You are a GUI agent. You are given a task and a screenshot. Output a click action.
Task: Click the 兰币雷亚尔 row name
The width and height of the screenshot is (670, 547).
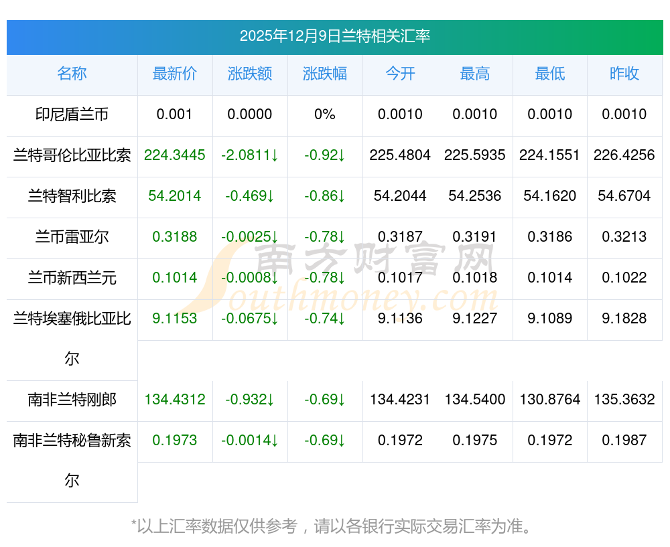pos(72,237)
